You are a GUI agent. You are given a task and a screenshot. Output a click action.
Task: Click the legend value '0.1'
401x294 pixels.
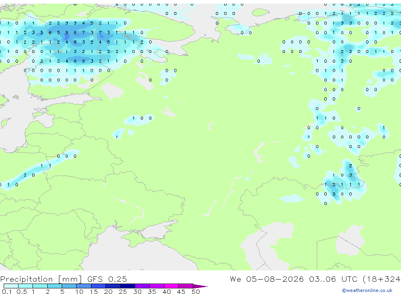point(7,292)
